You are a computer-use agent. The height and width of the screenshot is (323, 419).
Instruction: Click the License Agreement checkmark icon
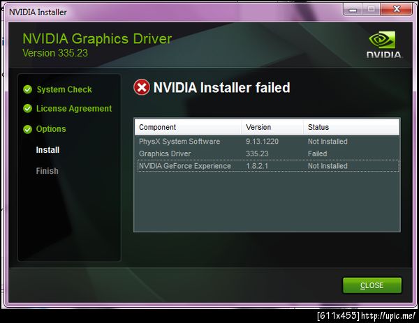[x=27, y=109]
